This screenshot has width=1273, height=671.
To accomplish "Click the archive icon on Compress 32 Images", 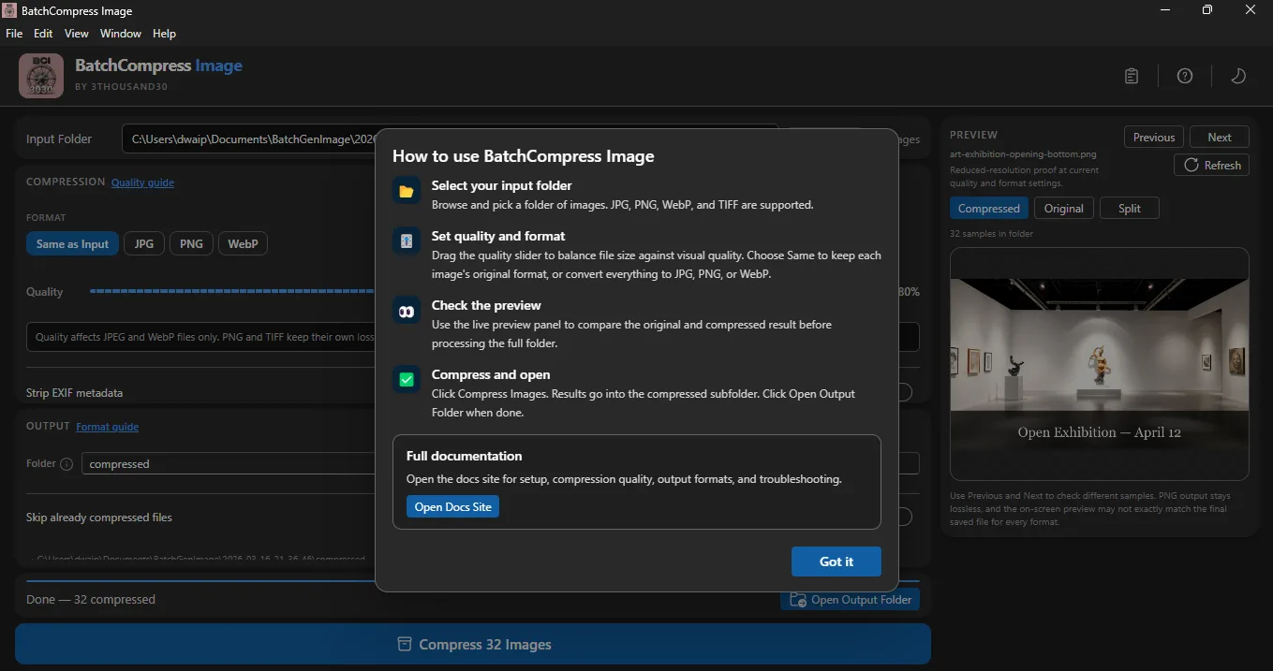I will pos(405,644).
